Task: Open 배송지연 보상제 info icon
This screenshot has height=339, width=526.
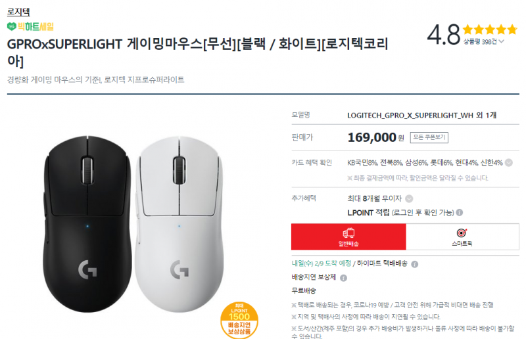Action: 343,278
